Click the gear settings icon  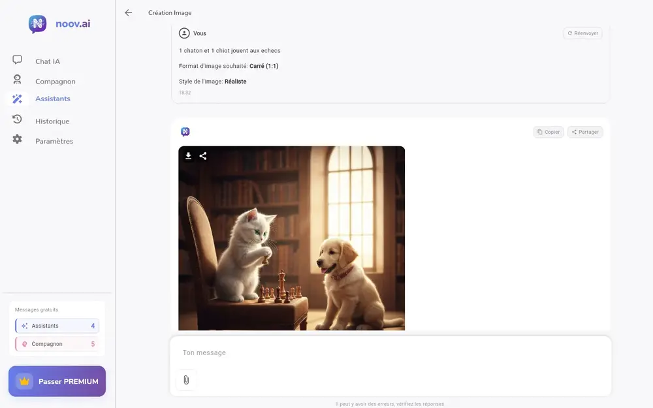17,139
